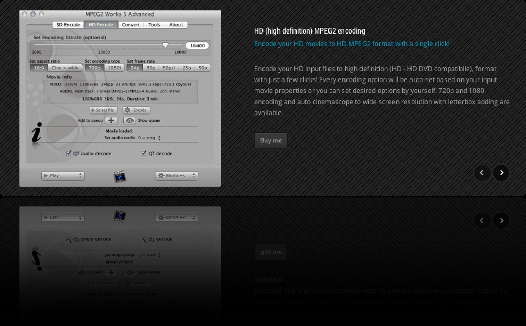Click the large info i icon

[x=37, y=133]
